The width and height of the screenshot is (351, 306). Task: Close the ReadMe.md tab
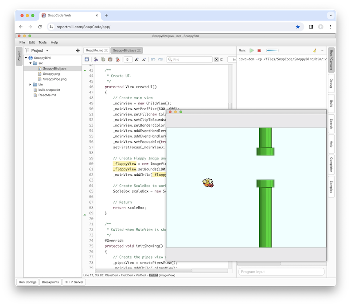click(x=106, y=50)
